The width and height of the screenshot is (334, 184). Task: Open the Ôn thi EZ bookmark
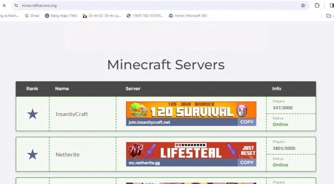click(102, 16)
